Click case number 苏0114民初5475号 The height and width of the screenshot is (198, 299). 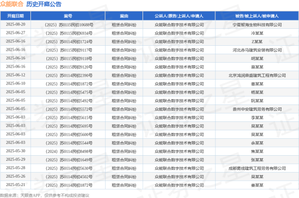click(69, 93)
